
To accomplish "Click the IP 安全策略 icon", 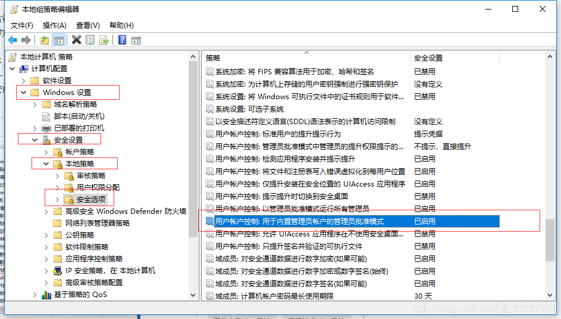I will pyautogui.click(x=57, y=271).
